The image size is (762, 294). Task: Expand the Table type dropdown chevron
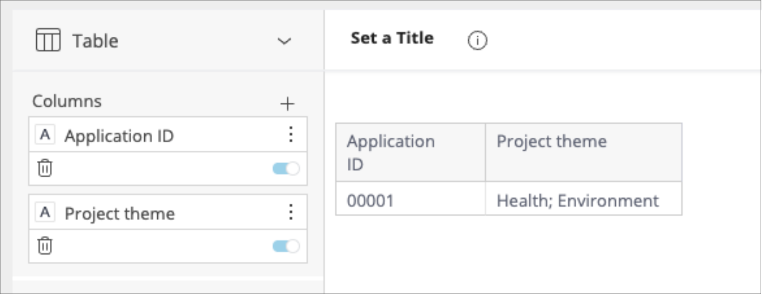tap(284, 41)
